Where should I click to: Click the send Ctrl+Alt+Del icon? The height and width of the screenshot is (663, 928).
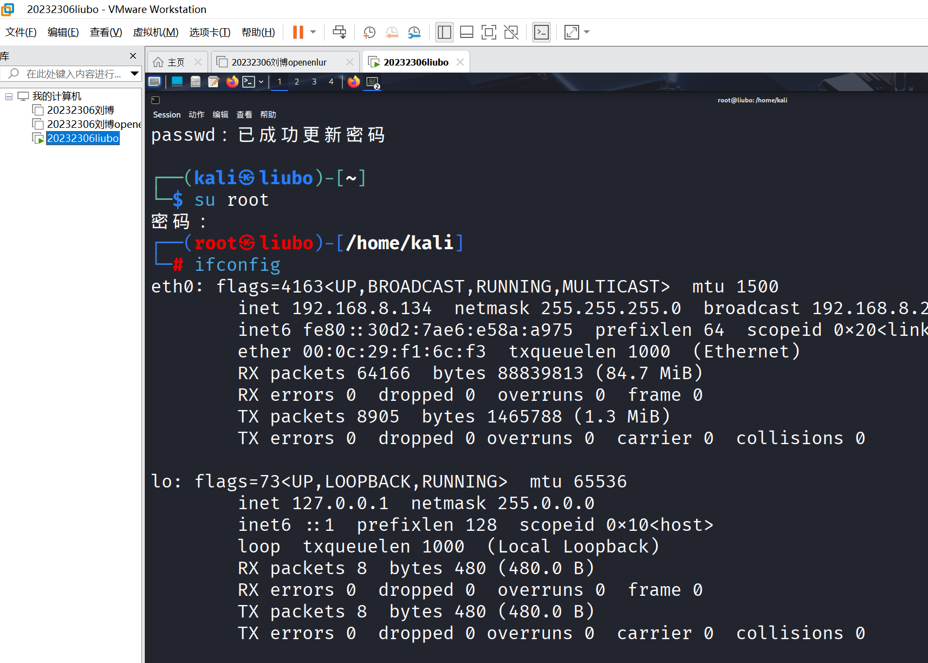pos(340,32)
